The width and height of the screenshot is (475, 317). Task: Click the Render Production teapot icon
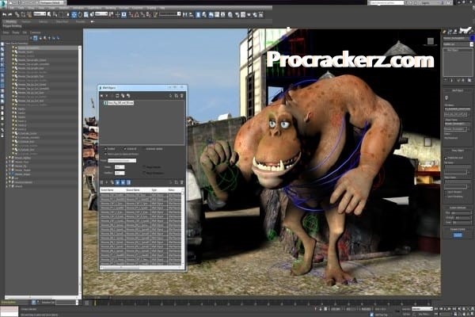249,14
